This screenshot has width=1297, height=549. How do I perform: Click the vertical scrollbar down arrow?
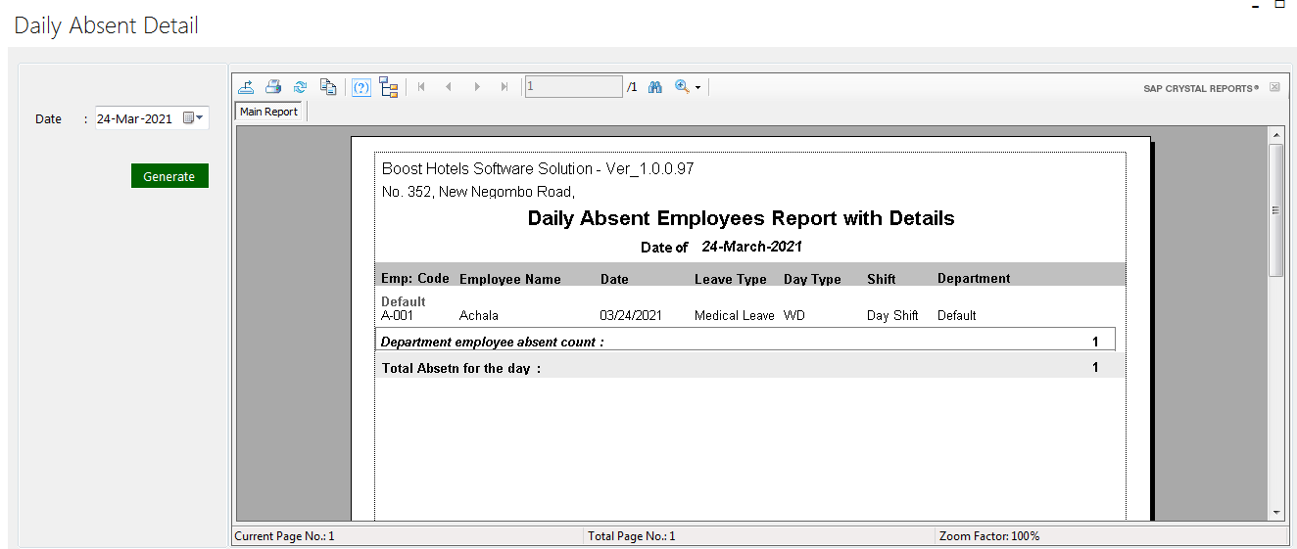(1275, 512)
